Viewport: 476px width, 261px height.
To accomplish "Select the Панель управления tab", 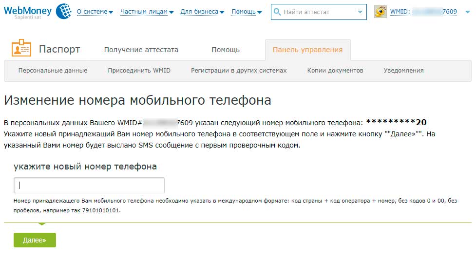I will (307, 50).
